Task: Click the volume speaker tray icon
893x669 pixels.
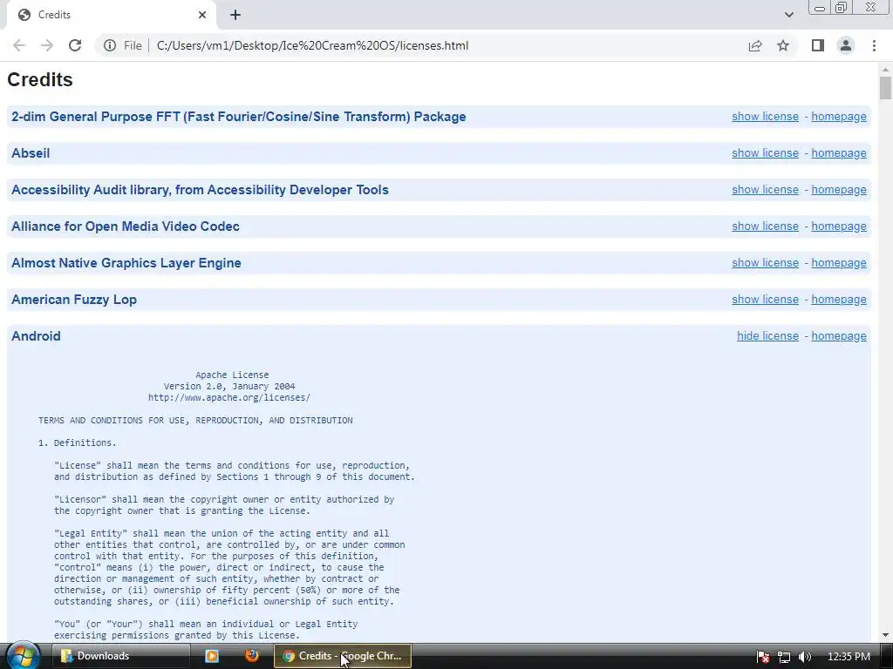Action: click(805, 657)
